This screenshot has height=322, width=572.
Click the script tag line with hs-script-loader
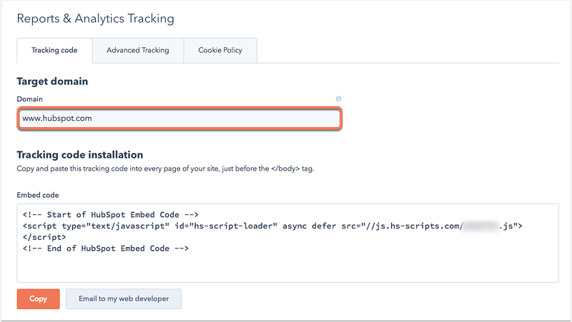tap(214, 226)
